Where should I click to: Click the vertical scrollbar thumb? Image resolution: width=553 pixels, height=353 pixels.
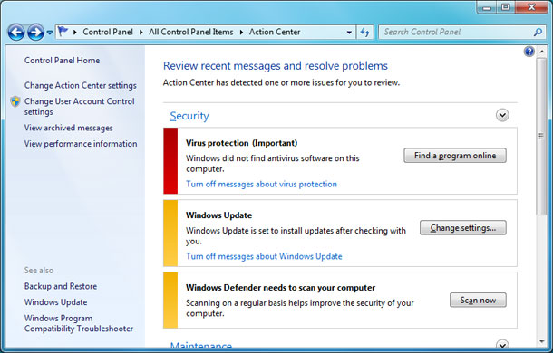pyautogui.click(x=541, y=137)
